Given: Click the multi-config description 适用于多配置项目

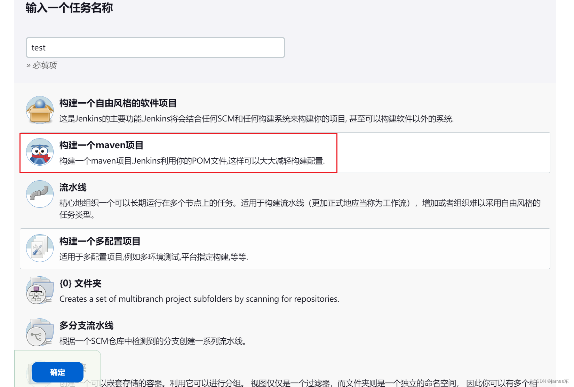Looking at the screenshot, I should pos(154,257).
